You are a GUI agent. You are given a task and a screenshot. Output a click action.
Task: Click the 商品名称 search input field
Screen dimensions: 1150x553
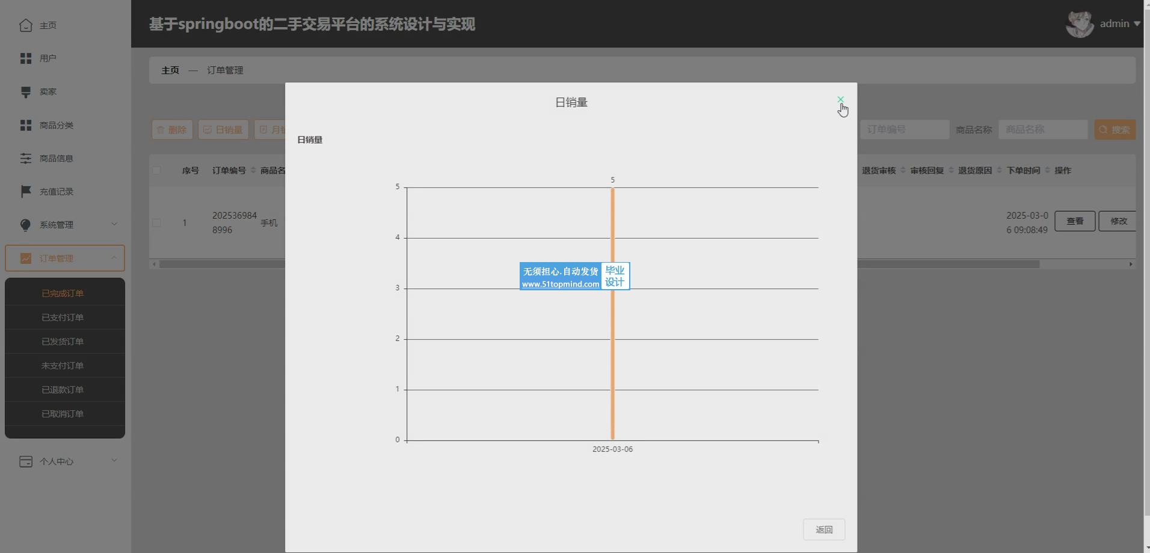[x=1042, y=130]
